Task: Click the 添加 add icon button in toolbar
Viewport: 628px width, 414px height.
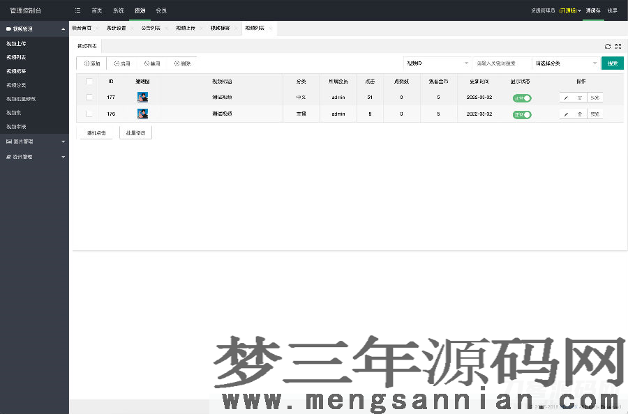Action: tap(90, 63)
